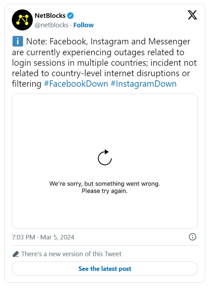The width and height of the screenshot is (210, 288).
Task: Click "There's a new version of this Tweet"
Action: (x=71, y=254)
